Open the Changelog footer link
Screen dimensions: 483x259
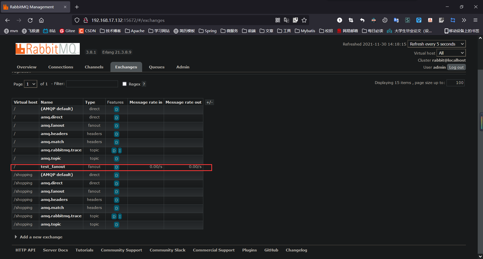296,250
